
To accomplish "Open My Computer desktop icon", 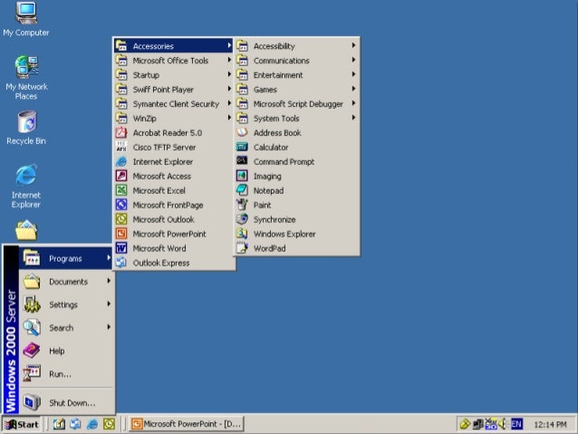I will (25, 19).
